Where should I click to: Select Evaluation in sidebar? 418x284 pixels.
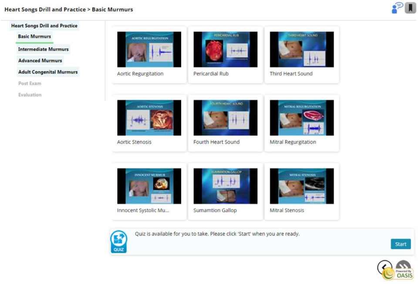30,95
